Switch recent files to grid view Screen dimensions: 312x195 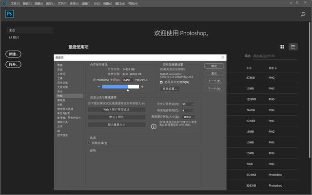(x=282, y=47)
